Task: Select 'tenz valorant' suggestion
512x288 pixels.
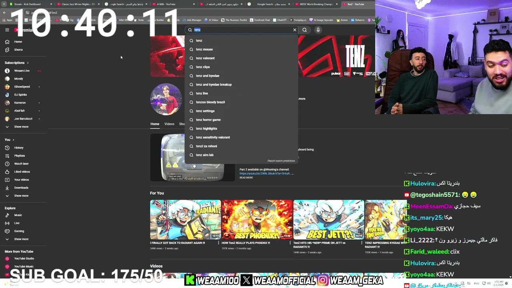Action: click(x=241, y=58)
